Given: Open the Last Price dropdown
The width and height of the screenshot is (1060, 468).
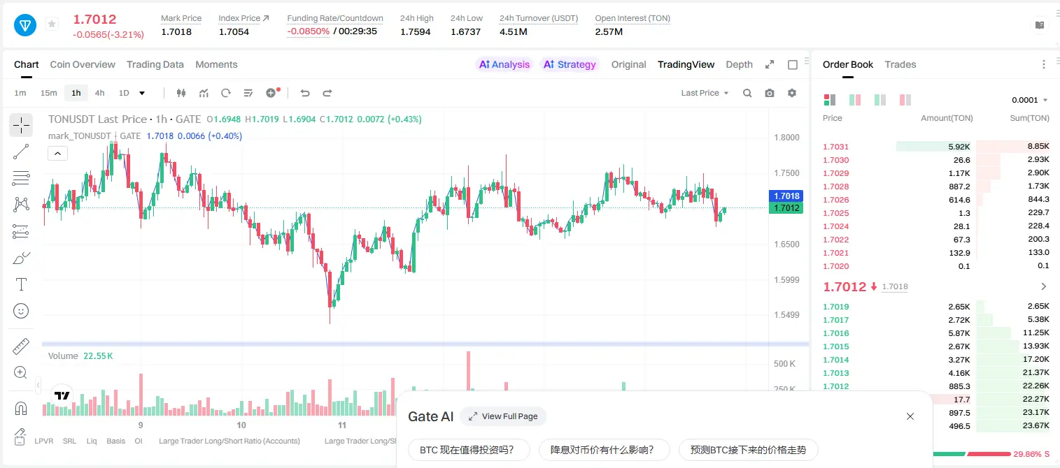Looking at the screenshot, I should pyautogui.click(x=705, y=93).
